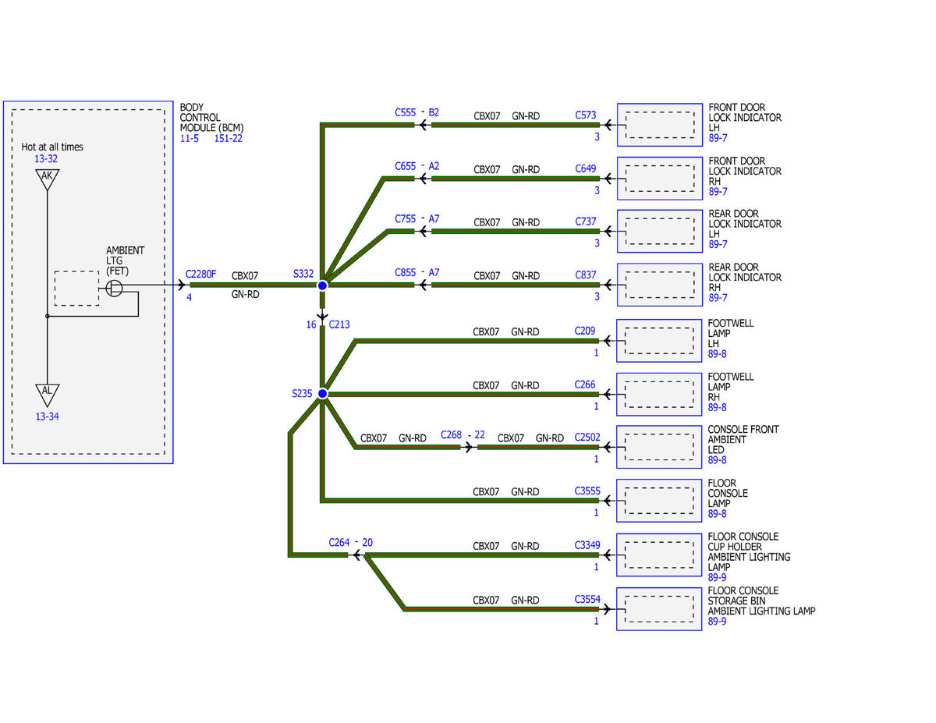936x723 pixels.
Task: Select the "FLOOR CONSOLE CUP HOLDER AMBIENT LIGHTING LAMP" label
Action: click(749, 551)
